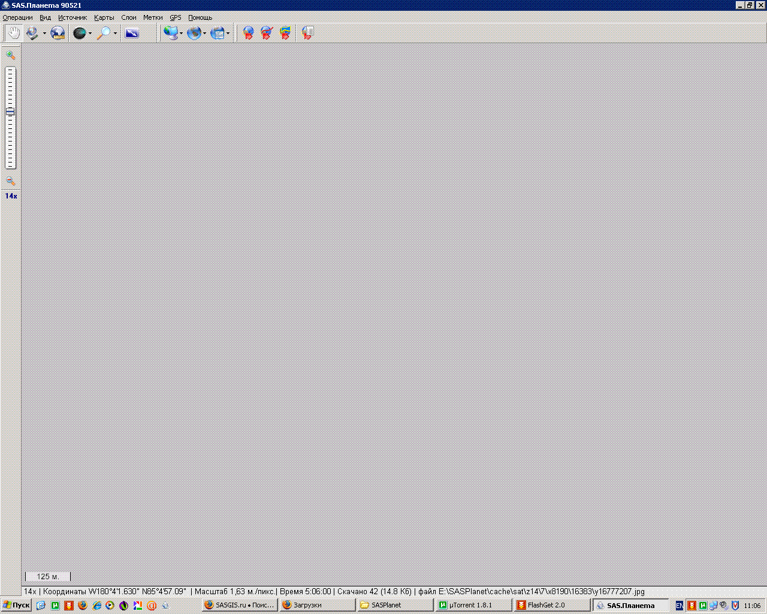Screen dimensions: 767x614
Task: Open placemark manager list icon
Action: (x=307, y=33)
